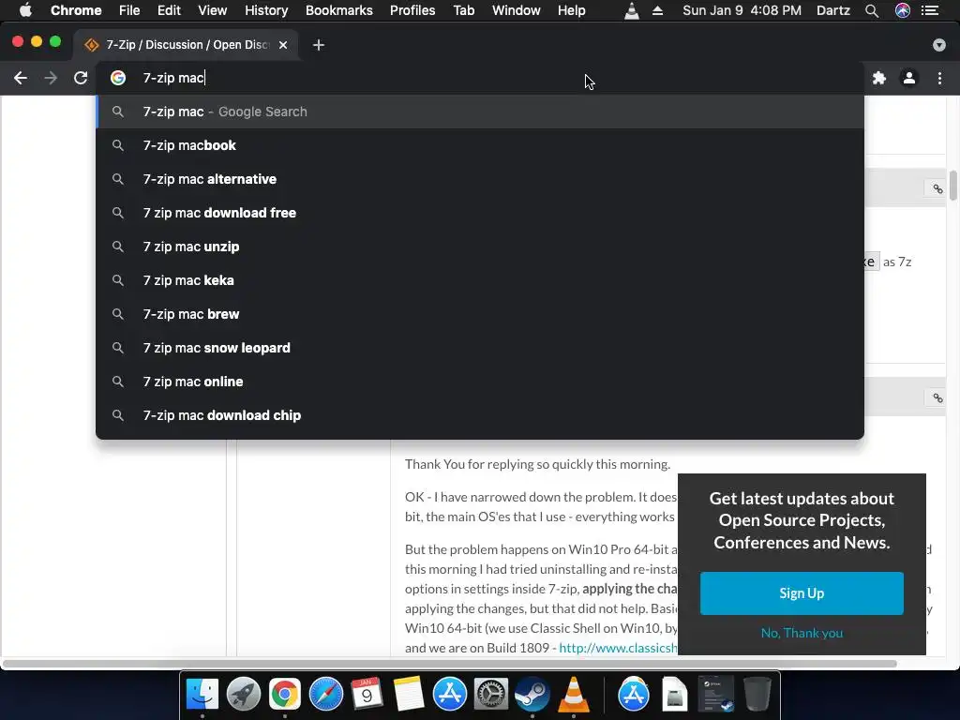Open Finder from the Dock
960x720 pixels.
[202, 695]
